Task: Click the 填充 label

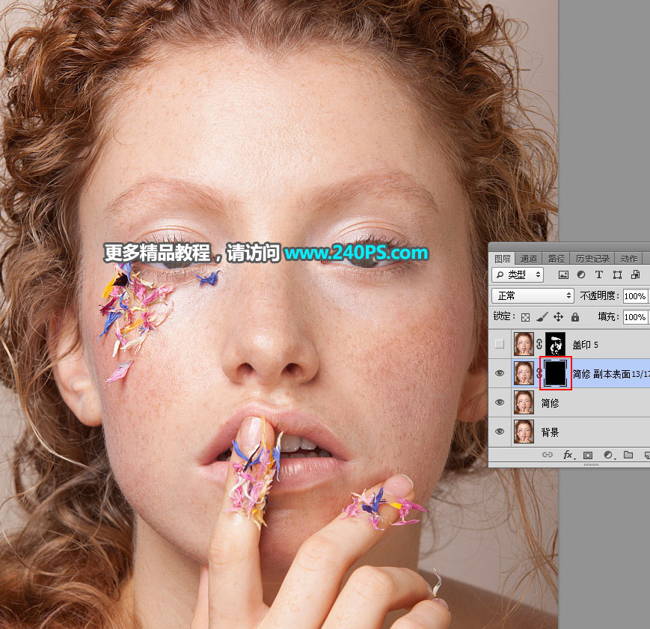Action: [x=609, y=317]
